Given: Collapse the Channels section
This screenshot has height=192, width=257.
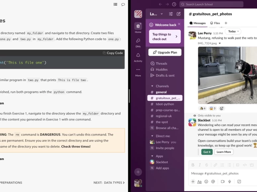Looking at the screenshot, I should pyautogui.click(x=152, y=86).
